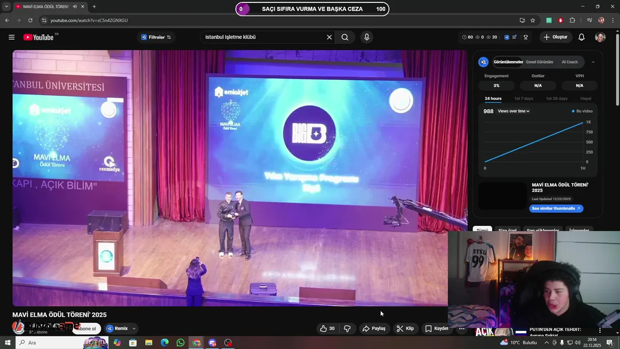The height and width of the screenshot is (349, 620).
Task: Create a clip with Klip button
Action: 405,329
